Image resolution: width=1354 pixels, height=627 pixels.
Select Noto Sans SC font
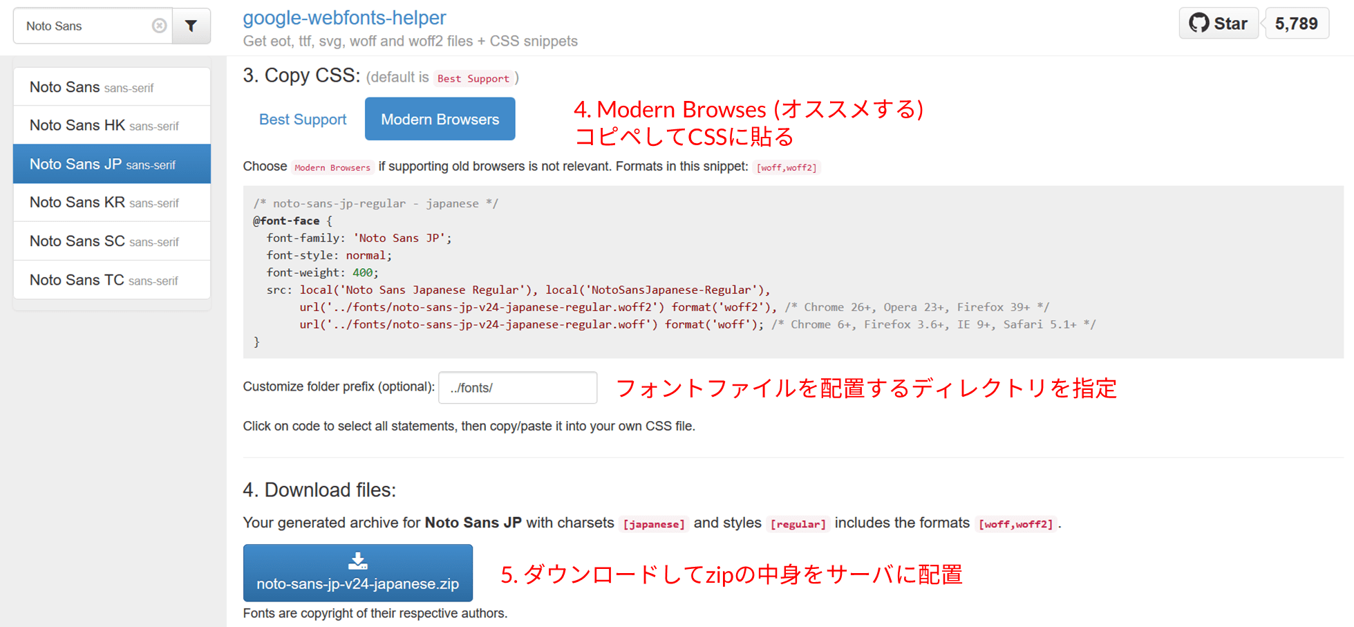pyautogui.click(x=112, y=241)
